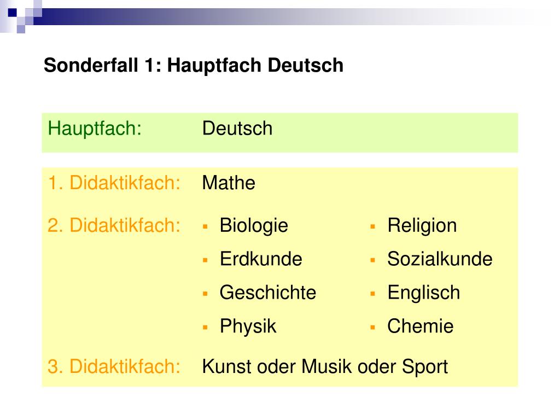Choose the Geschichte list item

[268, 293]
